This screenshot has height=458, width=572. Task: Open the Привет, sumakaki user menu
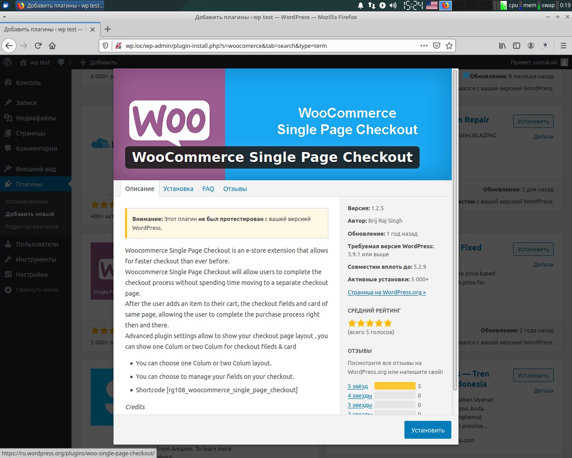[539, 62]
